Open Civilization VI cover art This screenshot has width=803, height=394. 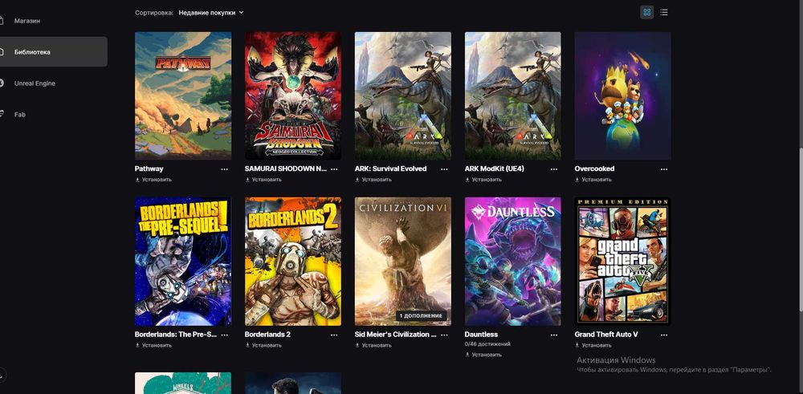coord(403,262)
